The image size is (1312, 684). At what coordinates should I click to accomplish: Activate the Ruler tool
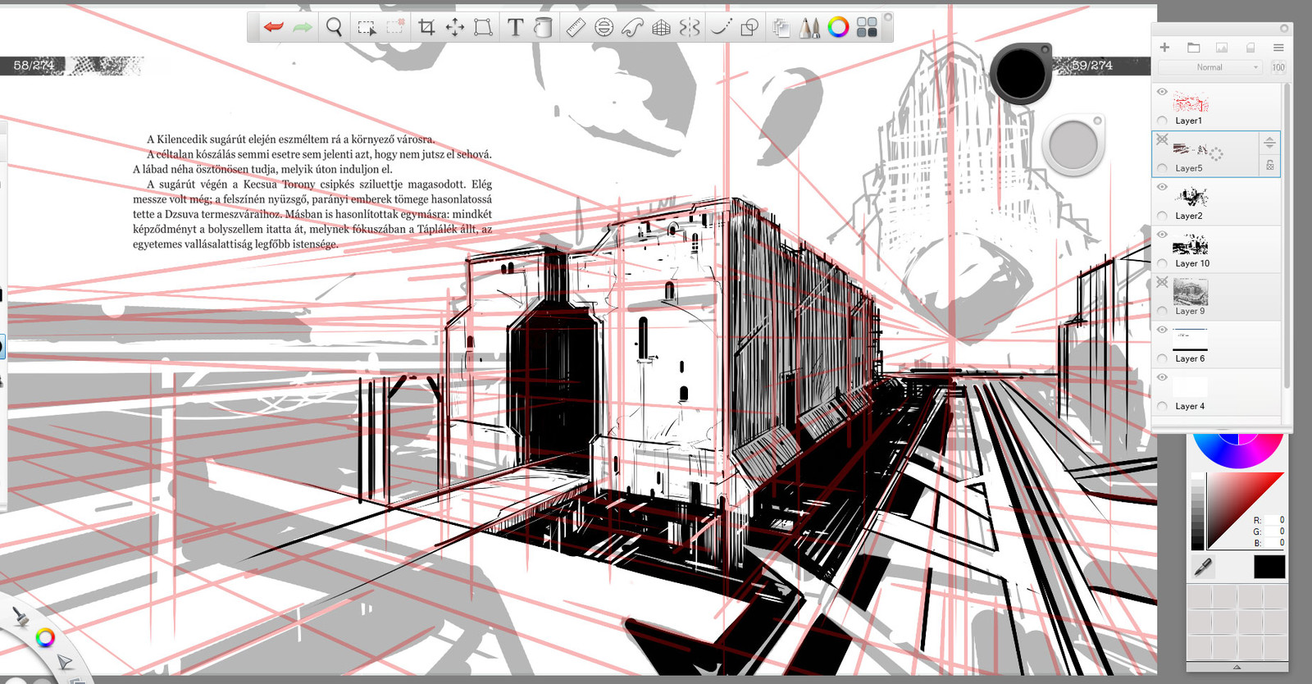point(576,27)
